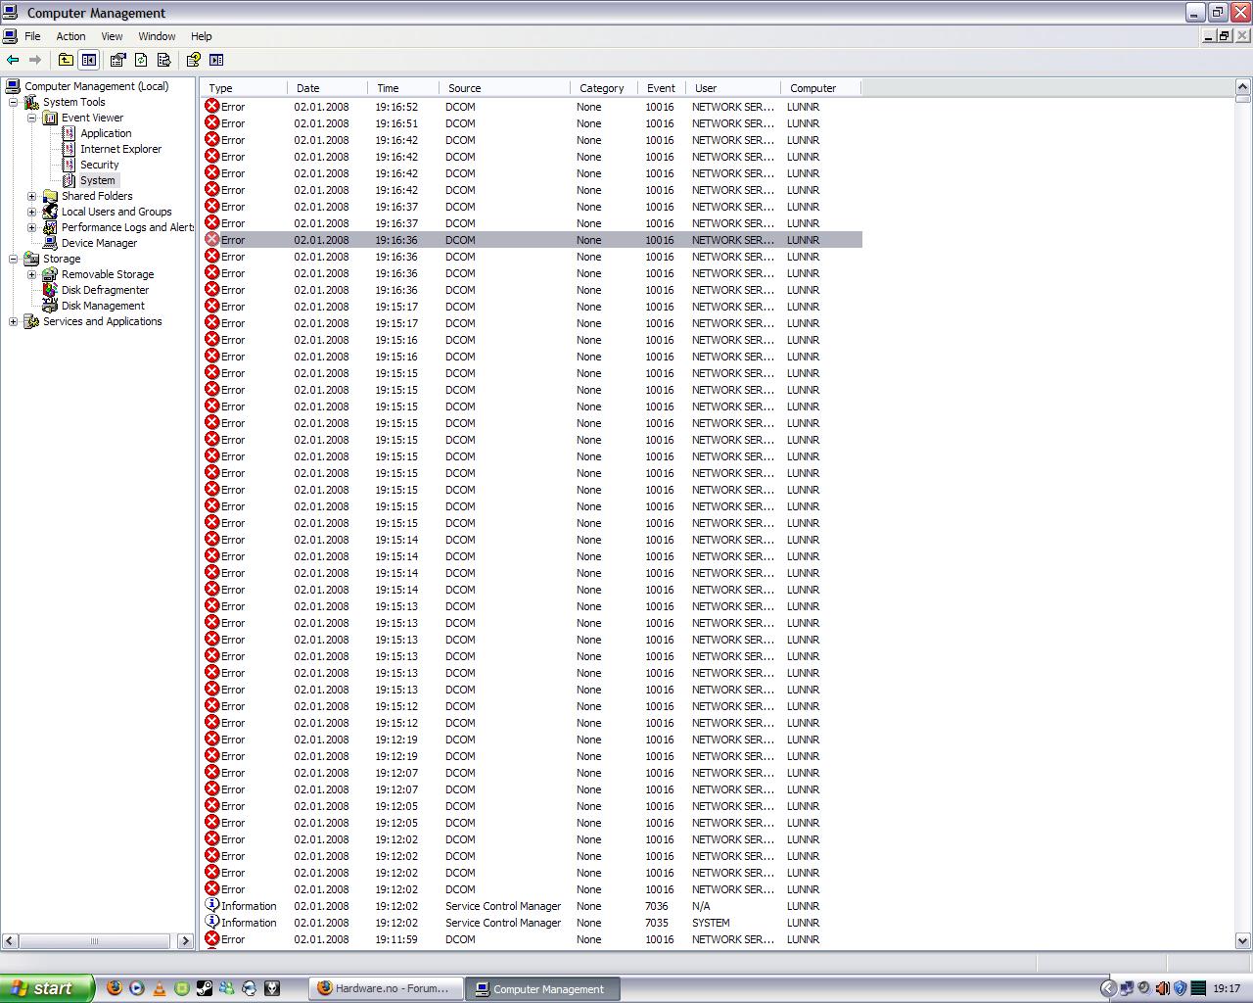Expand the Local Users and Groups node
The width and height of the screenshot is (1253, 1003).
click(31, 212)
